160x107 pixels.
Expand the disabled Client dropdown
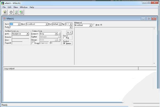(56, 39)
